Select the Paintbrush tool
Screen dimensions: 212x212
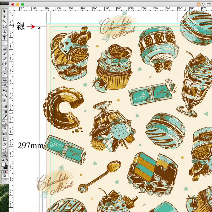tap(4, 53)
